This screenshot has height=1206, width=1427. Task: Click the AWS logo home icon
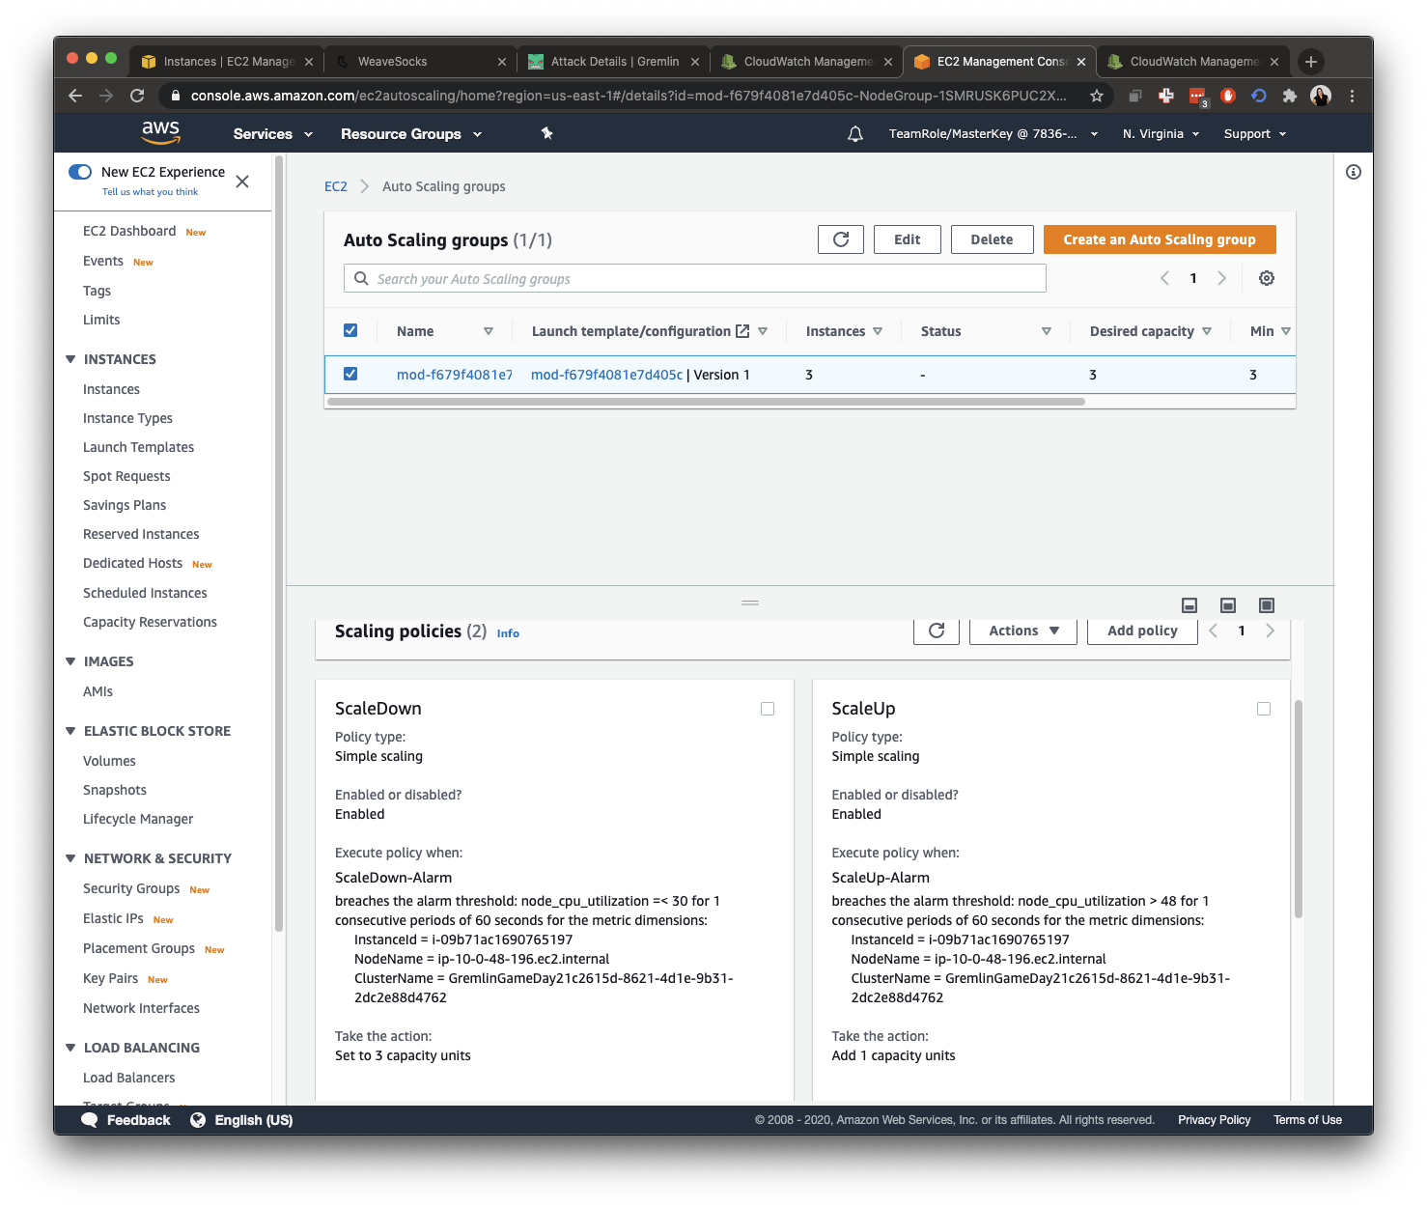pos(160,133)
